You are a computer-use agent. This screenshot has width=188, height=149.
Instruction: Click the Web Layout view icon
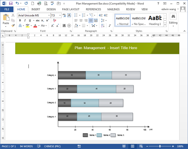[x=140, y=146]
